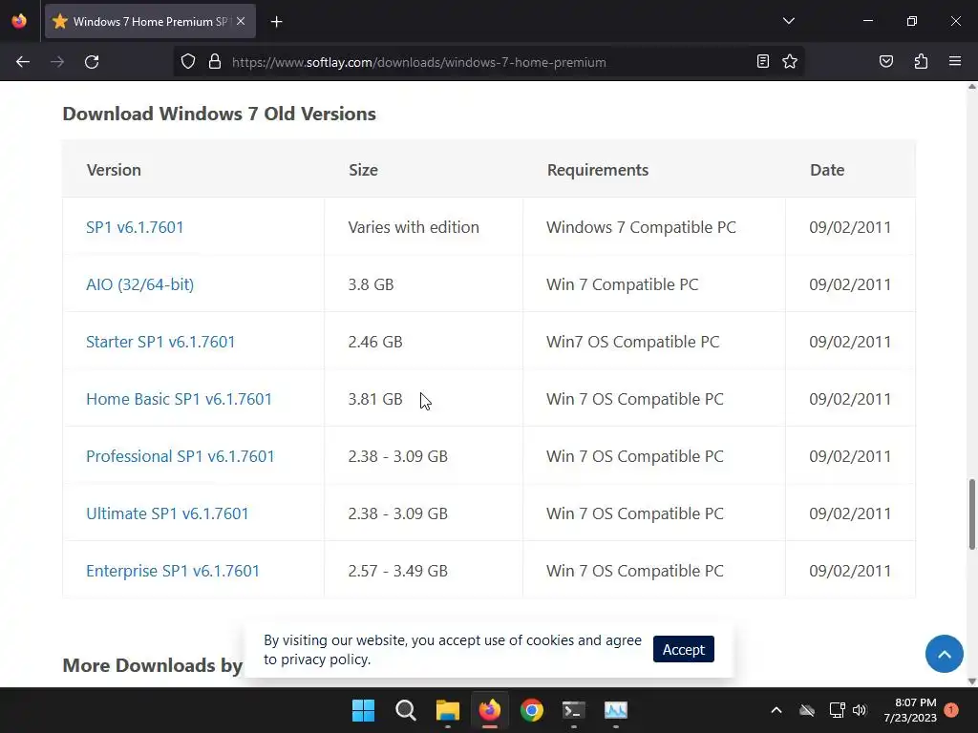Show hidden system tray icons
Image resolution: width=978 pixels, height=733 pixels.
coord(776,710)
